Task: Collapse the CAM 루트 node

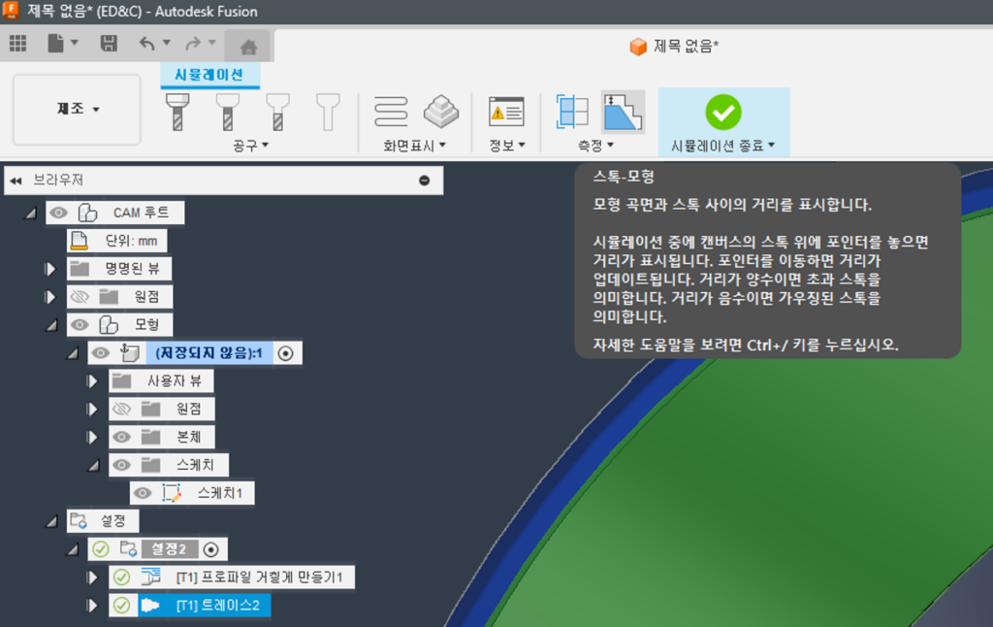Action: (x=30, y=213)
